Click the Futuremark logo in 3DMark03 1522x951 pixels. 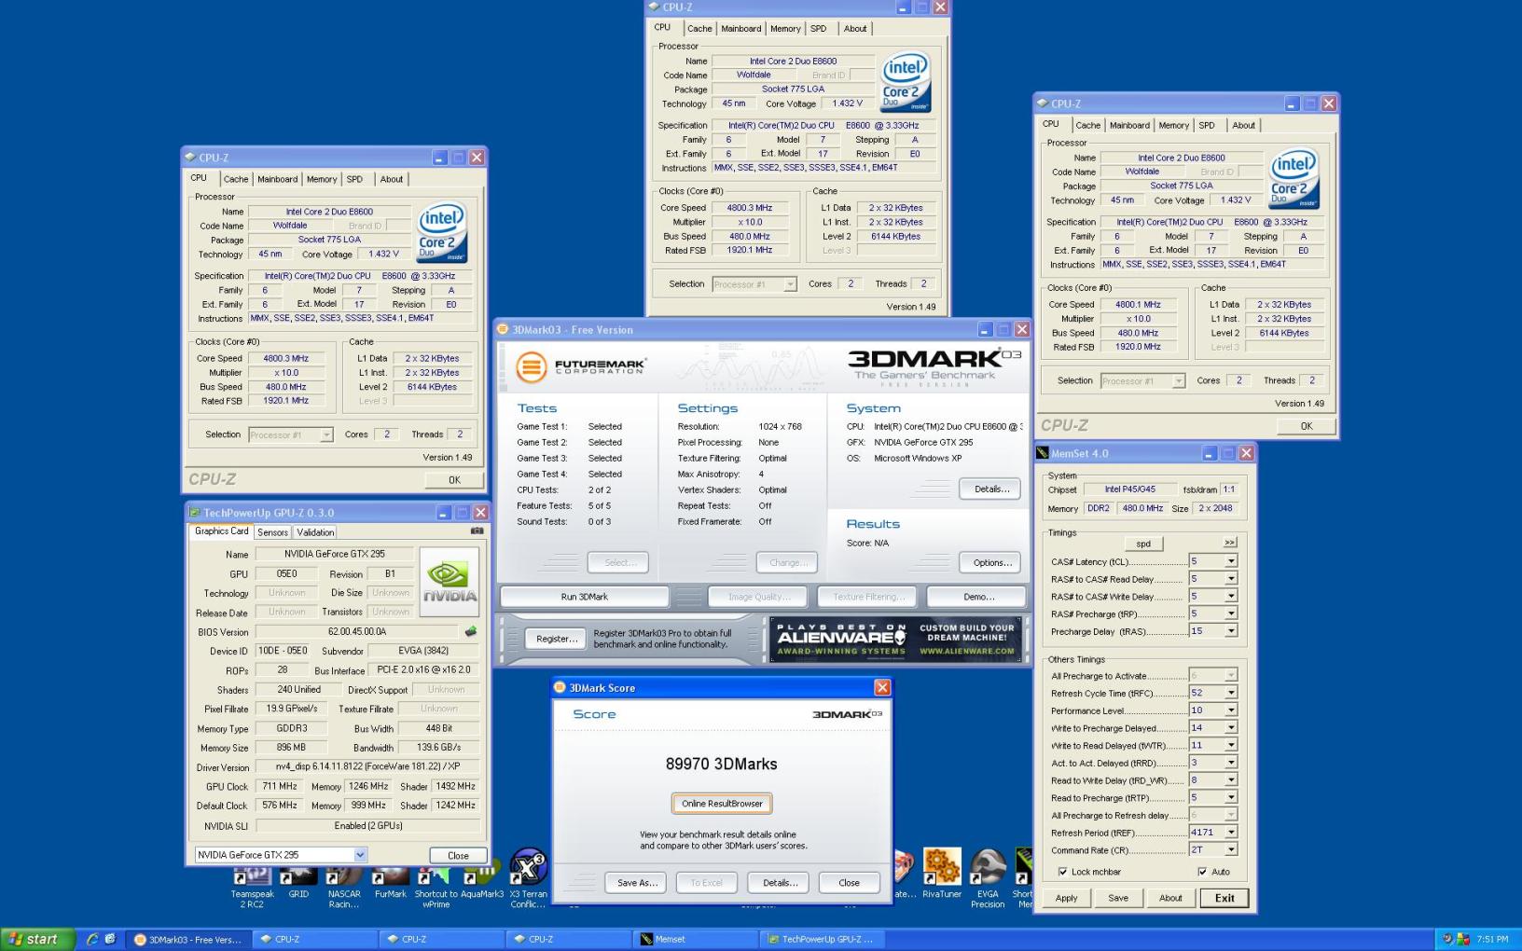click(x=581, y=366)
